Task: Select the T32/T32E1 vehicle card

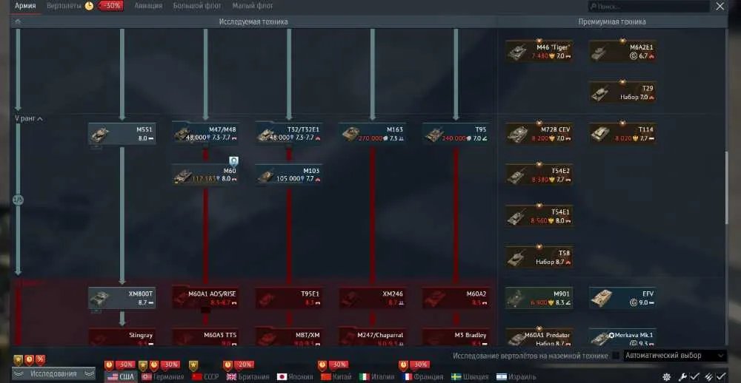Action: tap(289, 134)
